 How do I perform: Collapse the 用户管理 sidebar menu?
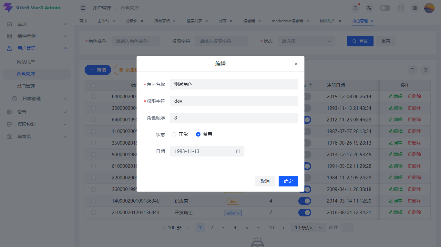[x=37, y=48]
